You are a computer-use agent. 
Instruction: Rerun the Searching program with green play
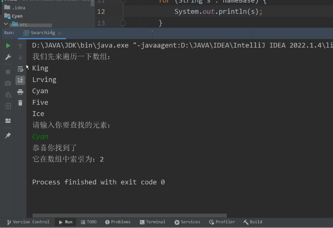click(8, 46)
